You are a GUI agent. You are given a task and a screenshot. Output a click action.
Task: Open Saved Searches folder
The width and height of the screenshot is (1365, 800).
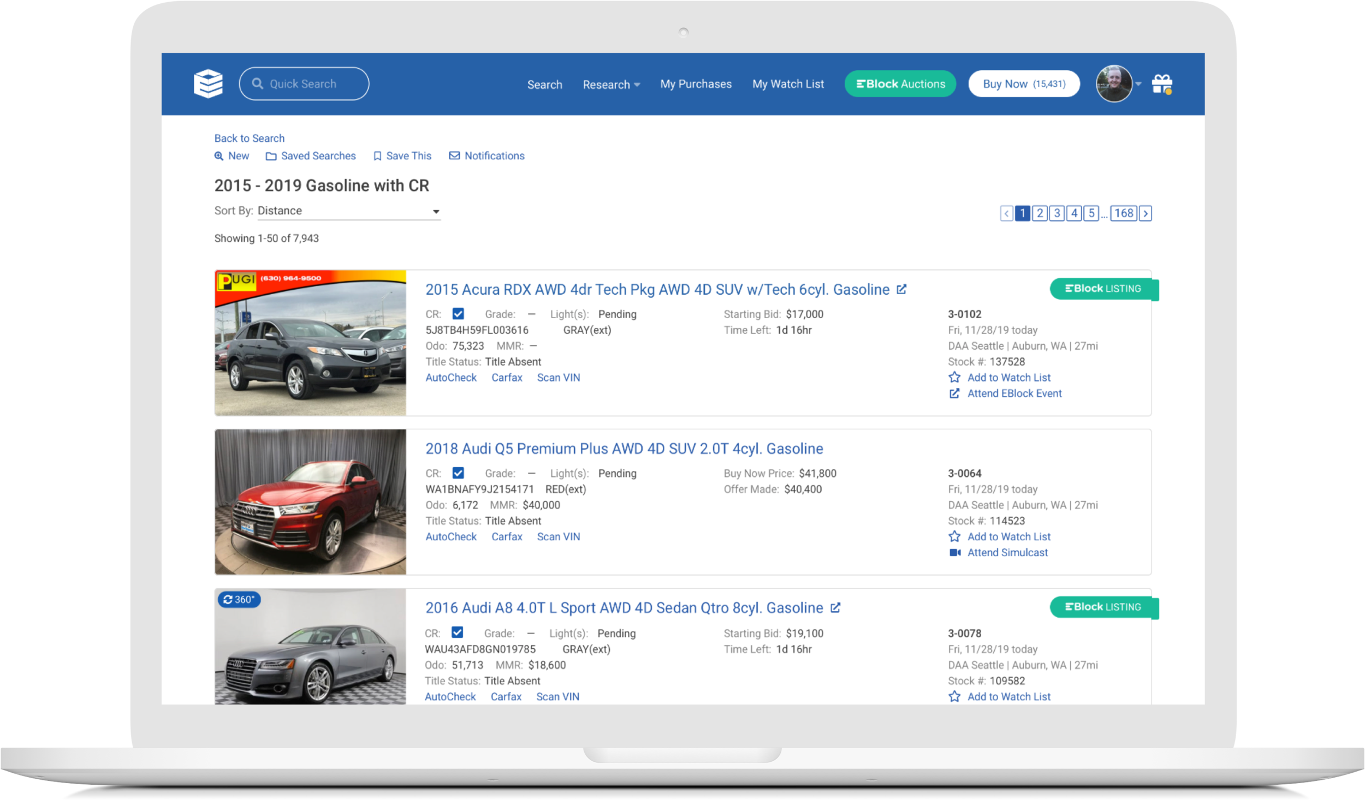[x=310, y=156]
